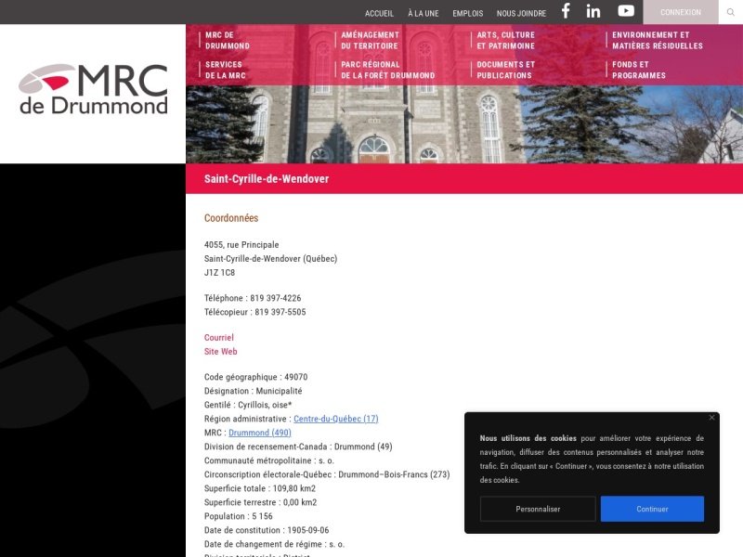
Task: Open Nous joindre menu item
Action: 521,13
